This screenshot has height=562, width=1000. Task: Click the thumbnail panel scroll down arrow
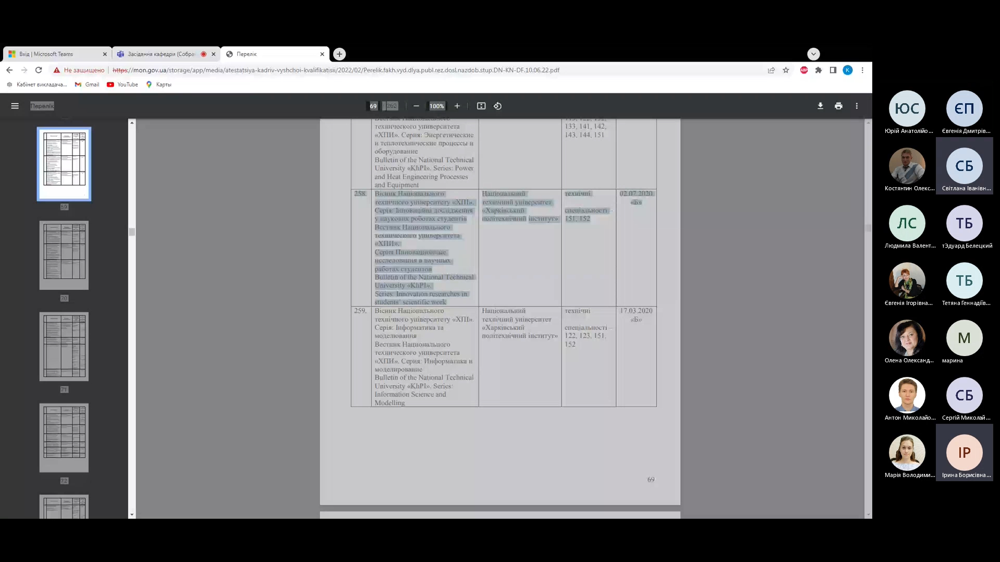coord(132,515)
